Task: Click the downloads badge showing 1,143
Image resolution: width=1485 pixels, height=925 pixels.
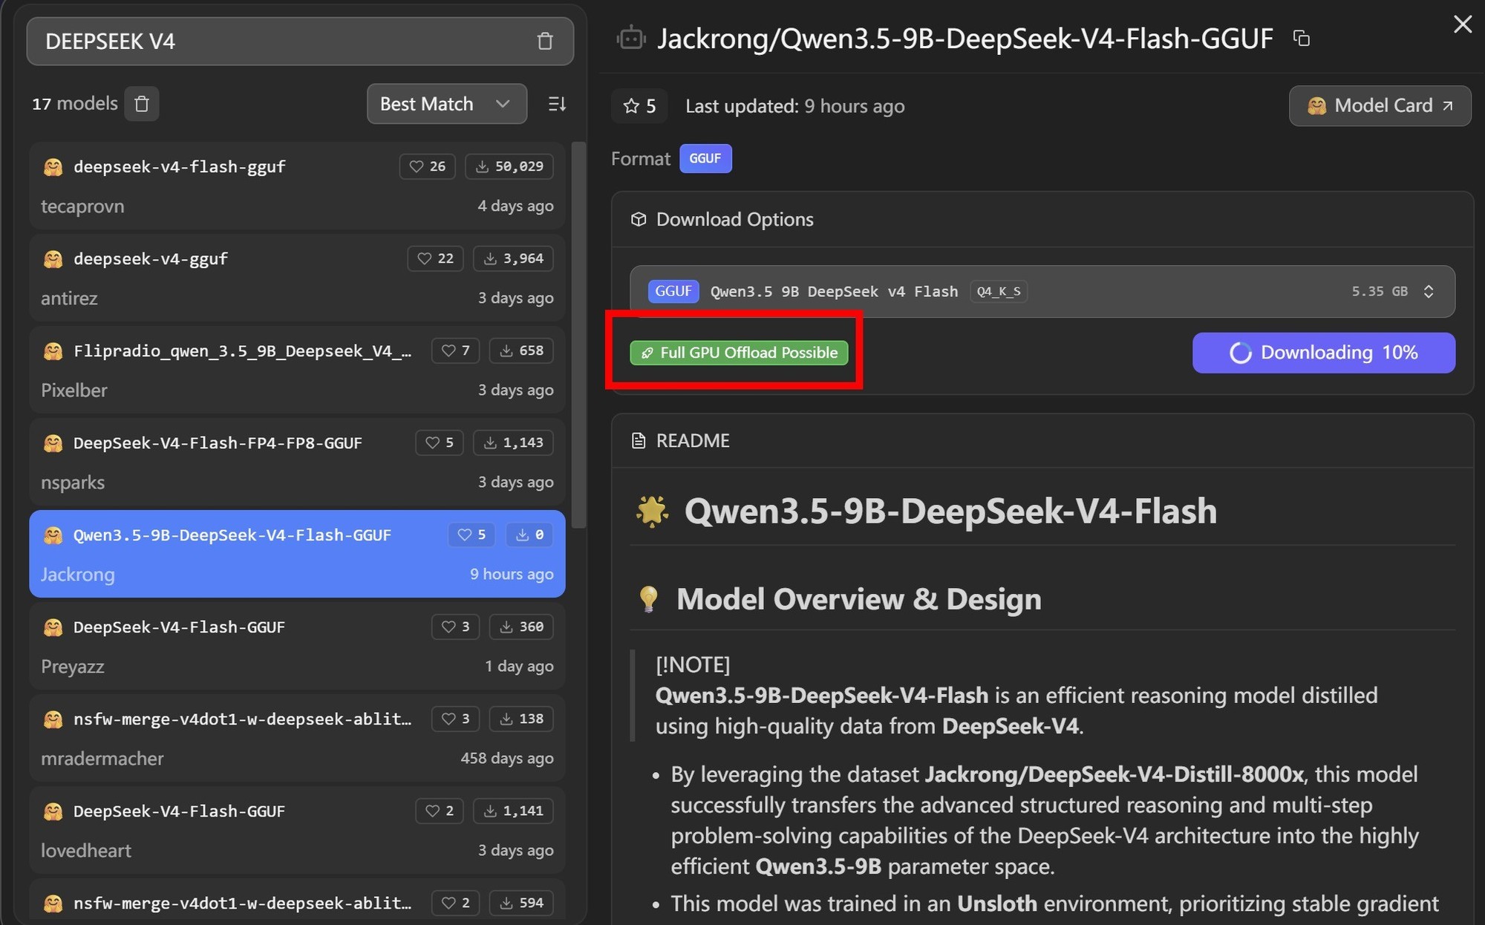Action: point(514,442)
